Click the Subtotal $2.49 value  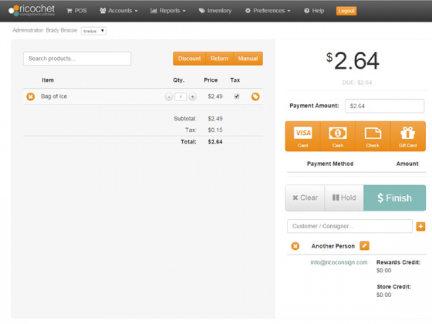point(215,119)
